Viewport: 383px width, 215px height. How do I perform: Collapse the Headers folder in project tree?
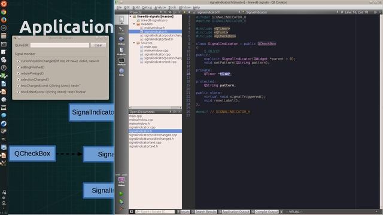click(134, 24)
